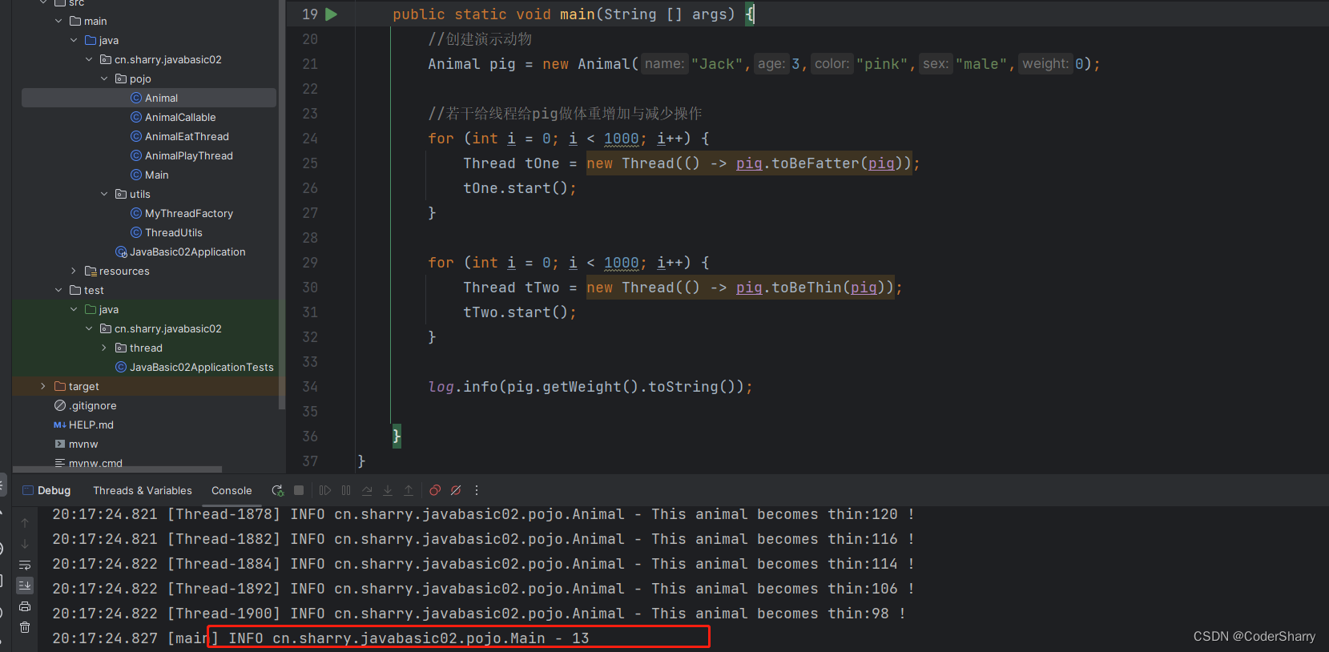This screenshot has height=652, width=1329.
Task: Expand the target folder
Action: (x=43, y=386)
